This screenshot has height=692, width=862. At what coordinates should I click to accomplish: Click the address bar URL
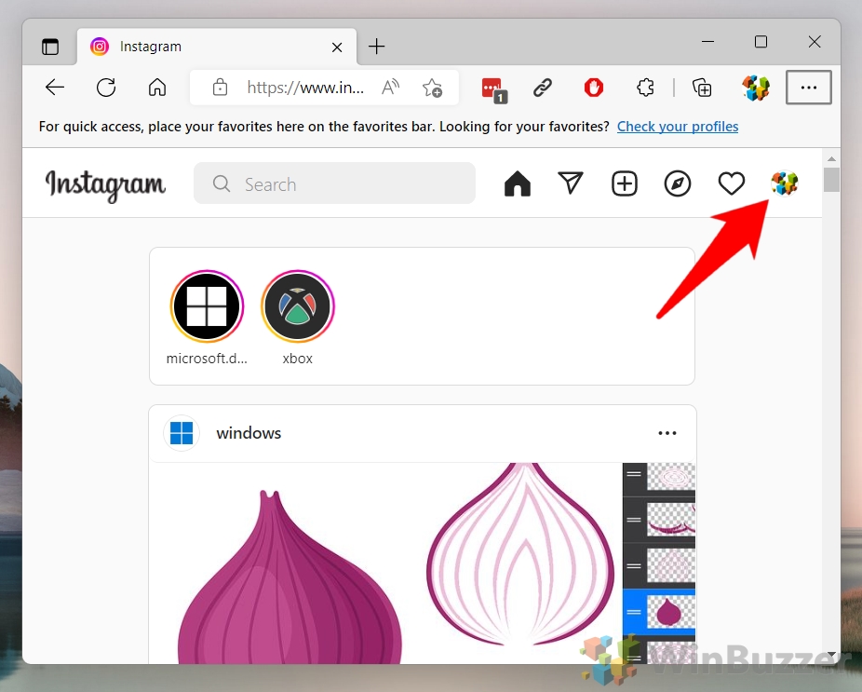pos(305,88)
